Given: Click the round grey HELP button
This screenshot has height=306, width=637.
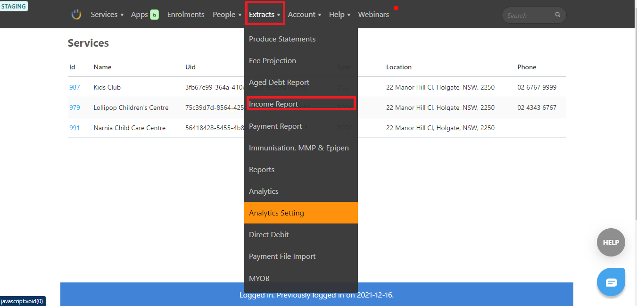Looking at the screenshot, I should point(611,242).
